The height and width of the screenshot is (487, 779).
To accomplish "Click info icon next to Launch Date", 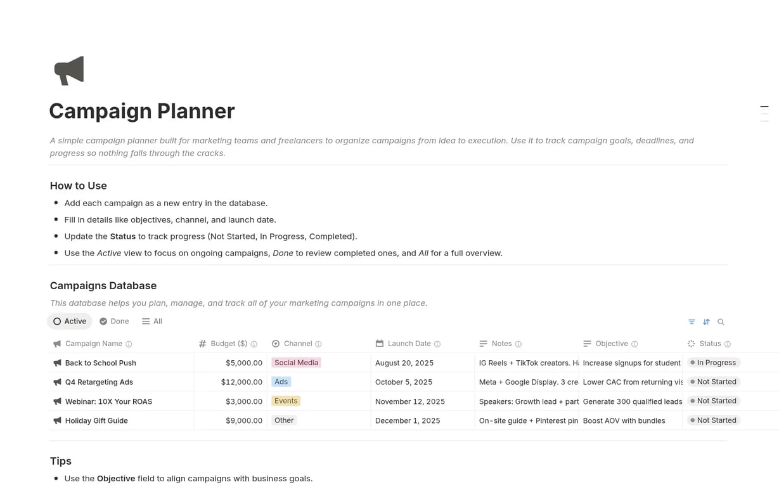I will click(x=437, y=344).
